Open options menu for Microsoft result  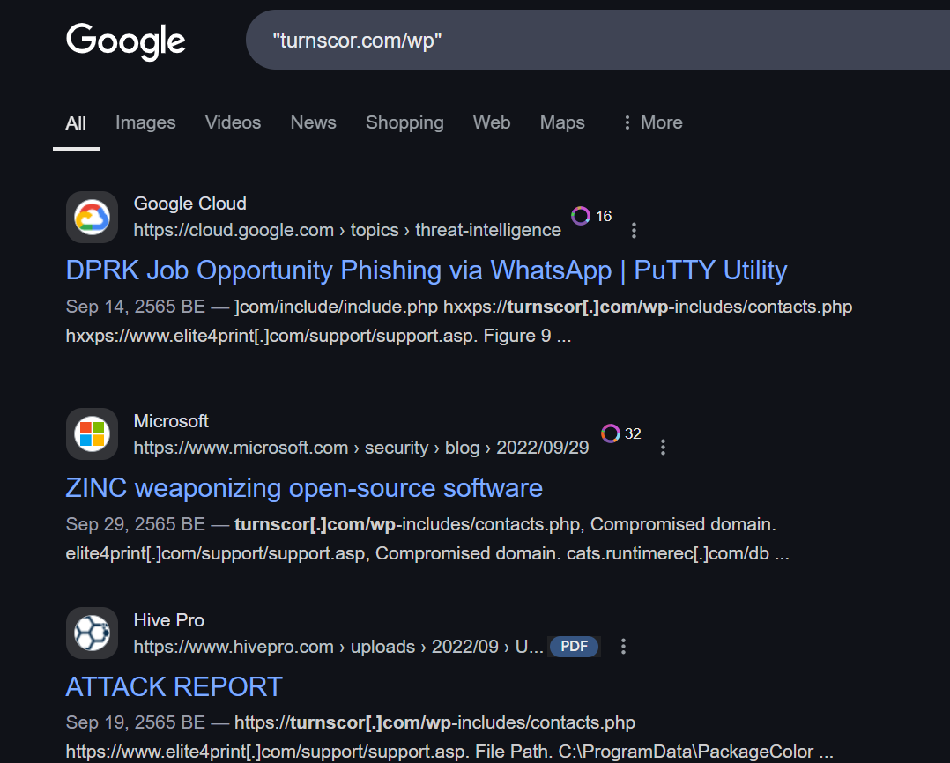click(663, 448)
